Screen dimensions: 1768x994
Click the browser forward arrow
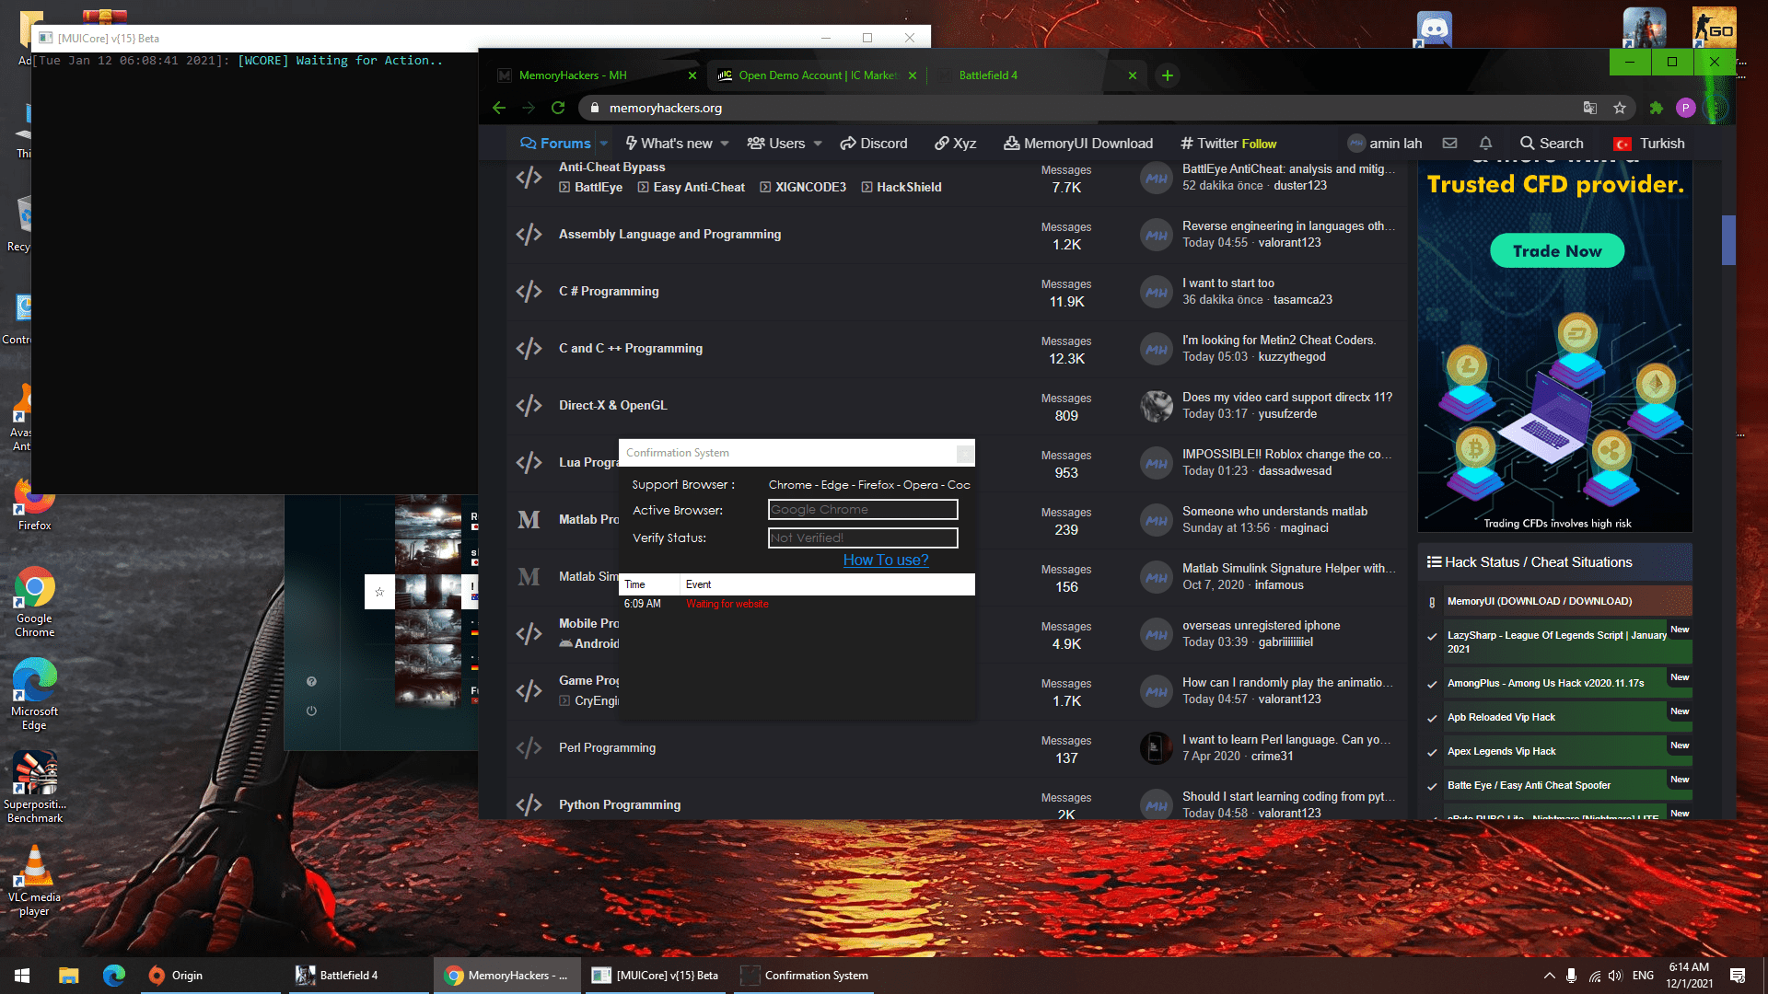click(x=529, y=108)
